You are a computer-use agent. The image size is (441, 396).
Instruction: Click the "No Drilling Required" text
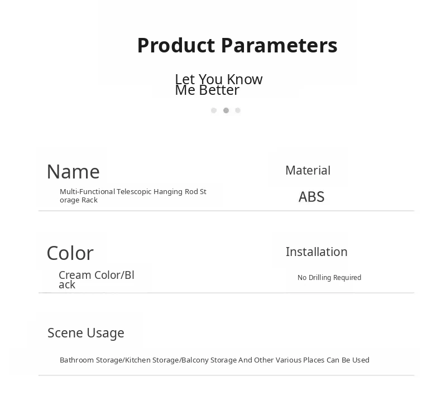point(329,278)
